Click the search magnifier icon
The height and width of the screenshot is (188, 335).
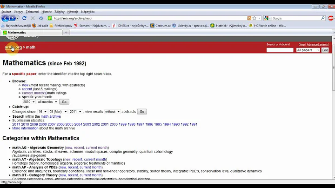pyautogui.click(x=323, y=18)
